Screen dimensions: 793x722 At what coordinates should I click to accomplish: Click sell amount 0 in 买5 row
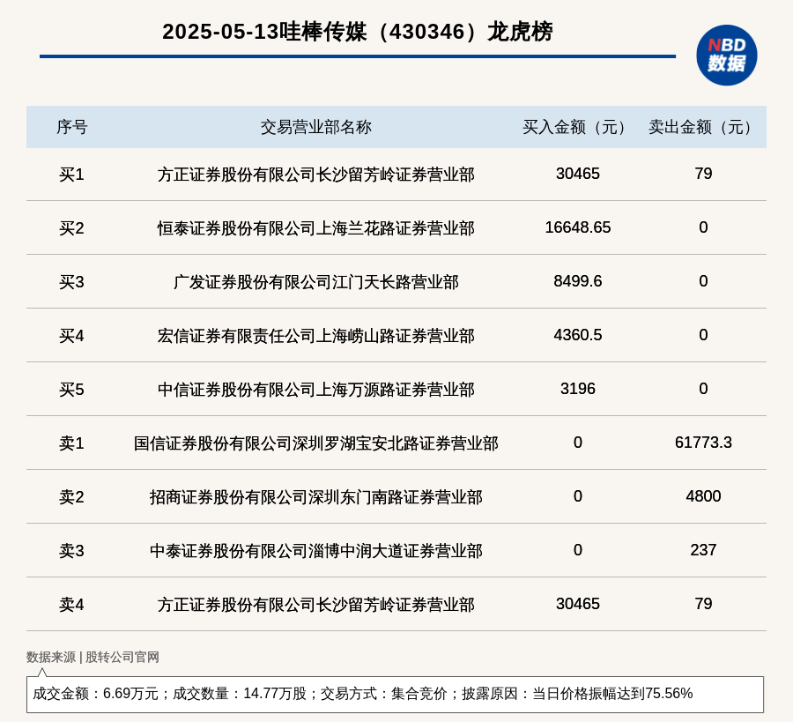[x=703, y=389]
